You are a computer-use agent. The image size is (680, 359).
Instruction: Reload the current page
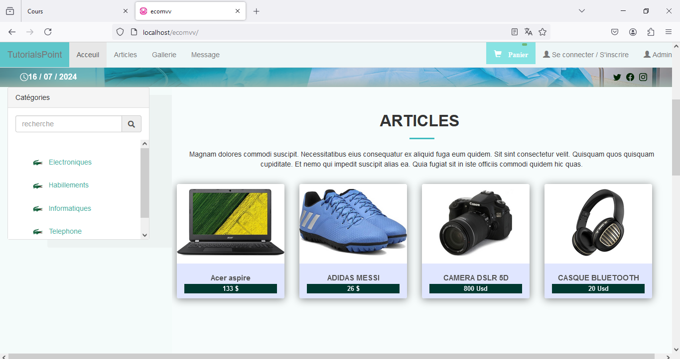click(x=48, y=32)
